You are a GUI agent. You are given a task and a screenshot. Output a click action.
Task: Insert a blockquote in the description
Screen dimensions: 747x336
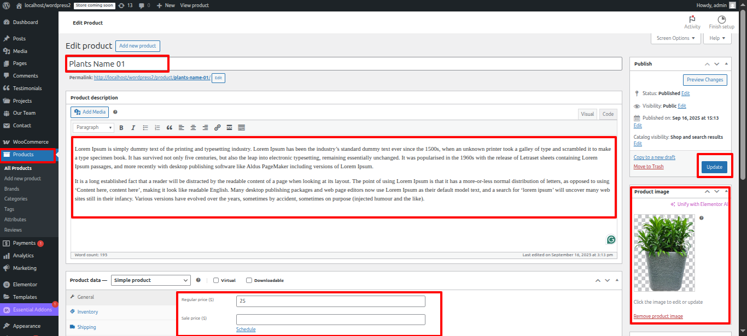click(x=170, y=128)
